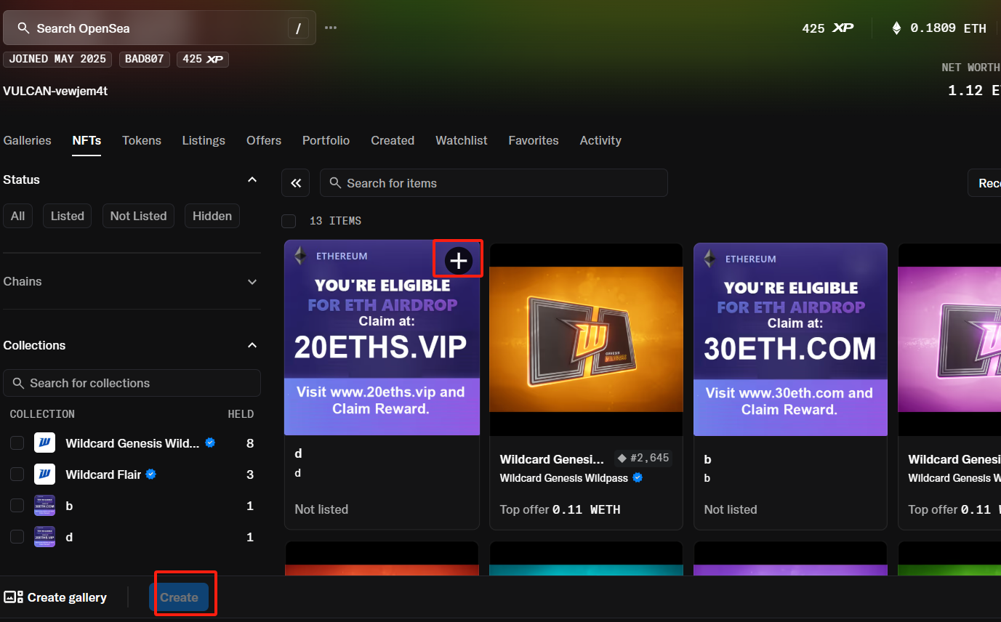Click the plus icon on the 20ETHS.VIP card

click(459, 260)
